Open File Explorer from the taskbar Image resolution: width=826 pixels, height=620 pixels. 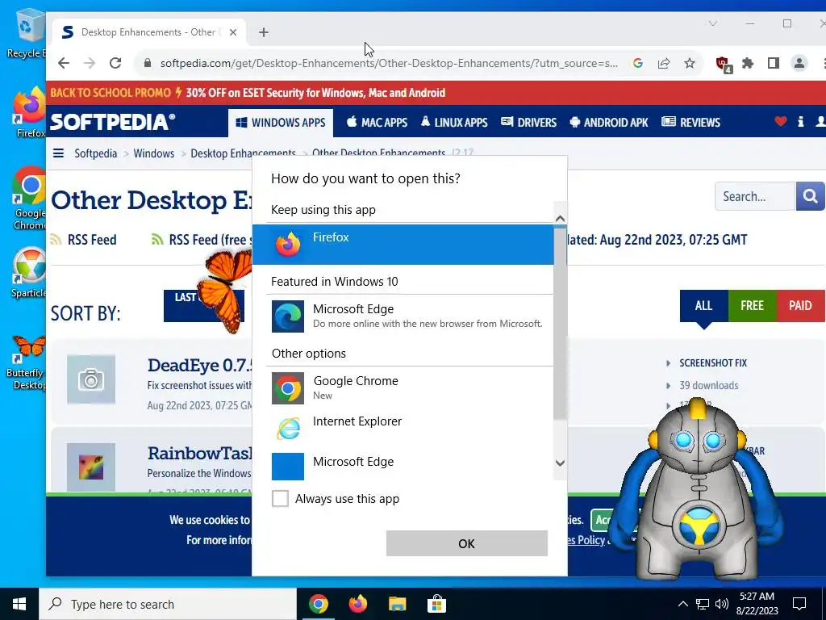click(397, 604)
